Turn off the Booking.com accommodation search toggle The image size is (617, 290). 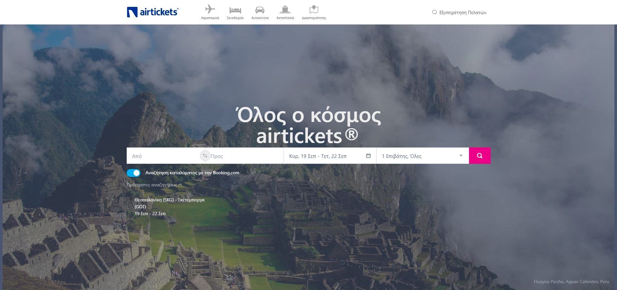(x=134, y=173)
